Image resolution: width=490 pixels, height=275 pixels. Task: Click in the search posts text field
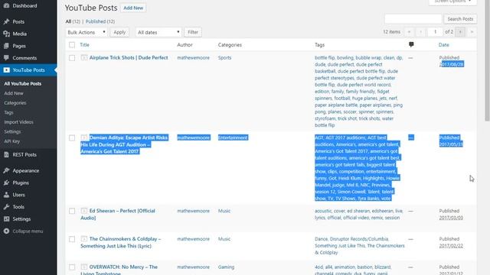click(x=413, y=19)
